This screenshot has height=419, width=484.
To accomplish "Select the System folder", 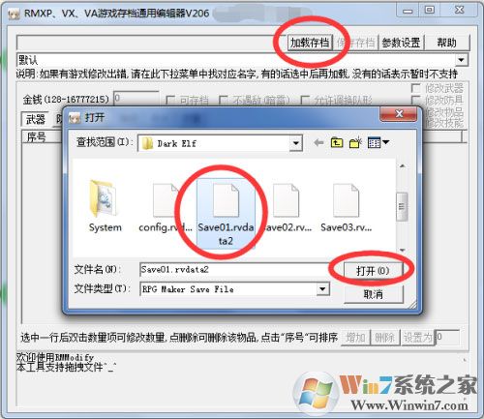I will [105, 206].
